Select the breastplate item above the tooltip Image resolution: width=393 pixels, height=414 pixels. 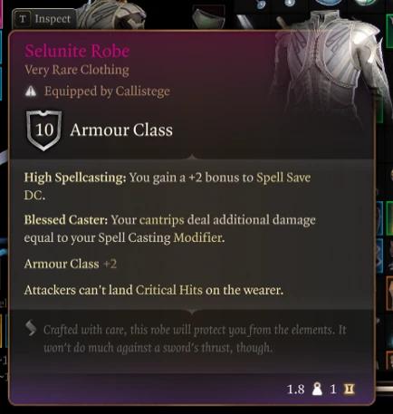tap(208, 18)
